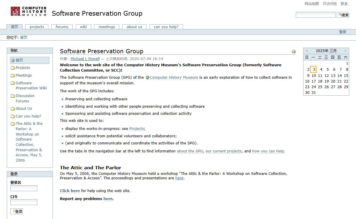Click the 可访问性 accessibility link
The height and width of the screenshot is (219, 356).
330,4
